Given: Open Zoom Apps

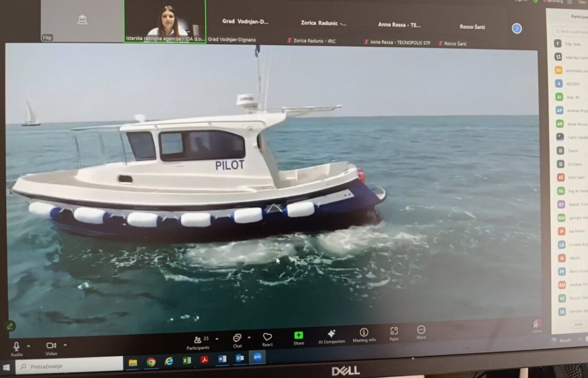Looking at the screenshot, I should (x=394, y=333).
